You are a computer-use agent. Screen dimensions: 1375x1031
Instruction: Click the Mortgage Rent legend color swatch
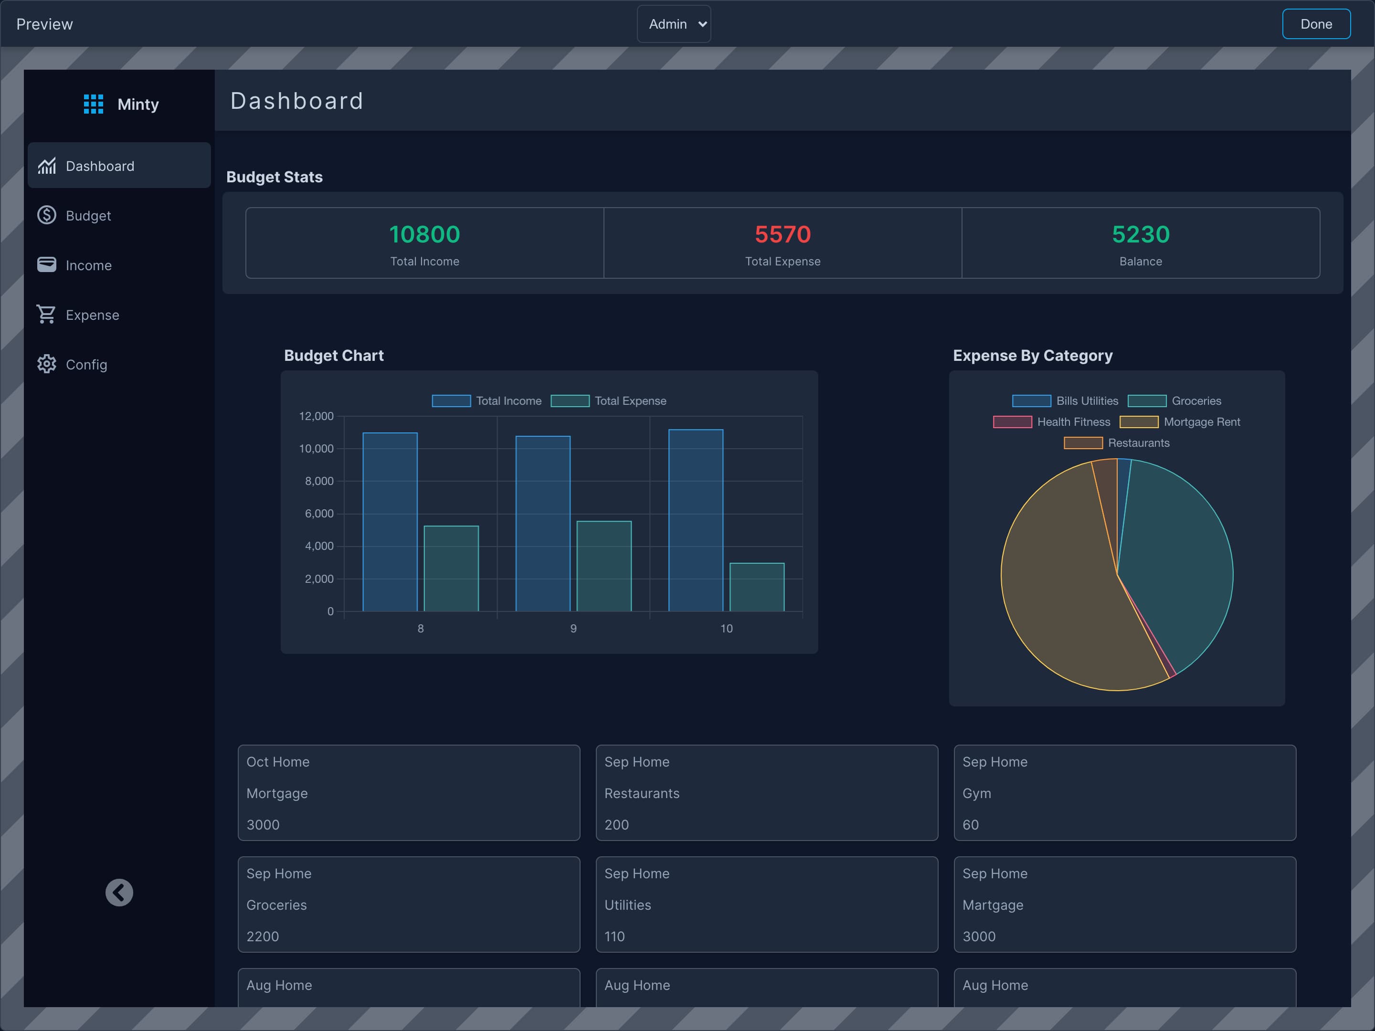pos(1139,422)
